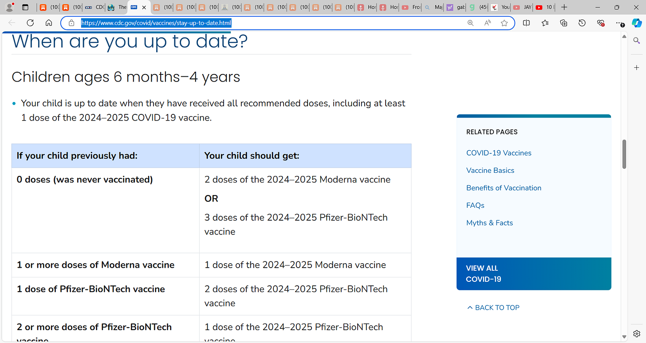Open the browser profile avatar
This screenshot has width=646, height=343.
click(x=9, y=7)
